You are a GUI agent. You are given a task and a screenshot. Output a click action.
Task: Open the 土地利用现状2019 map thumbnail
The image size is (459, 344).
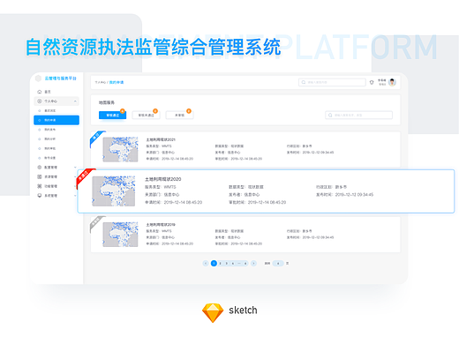120,235
